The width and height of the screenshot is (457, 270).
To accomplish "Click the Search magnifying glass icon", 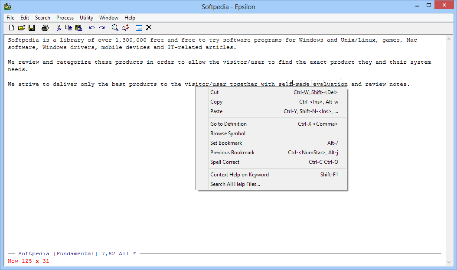I will (x=115, y=28).
